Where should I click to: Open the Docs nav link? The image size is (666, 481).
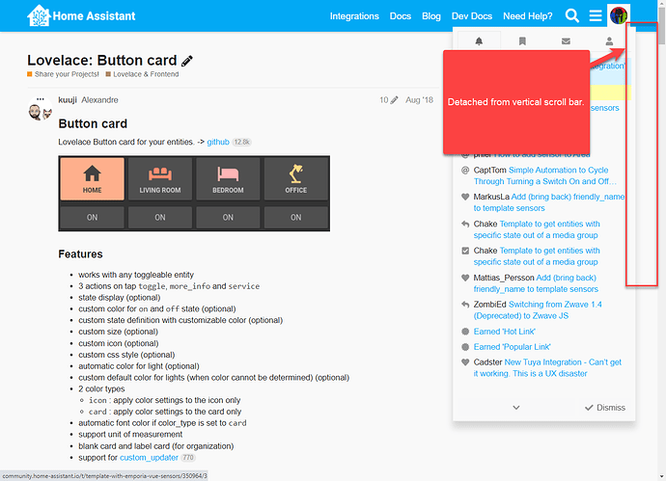401,16
